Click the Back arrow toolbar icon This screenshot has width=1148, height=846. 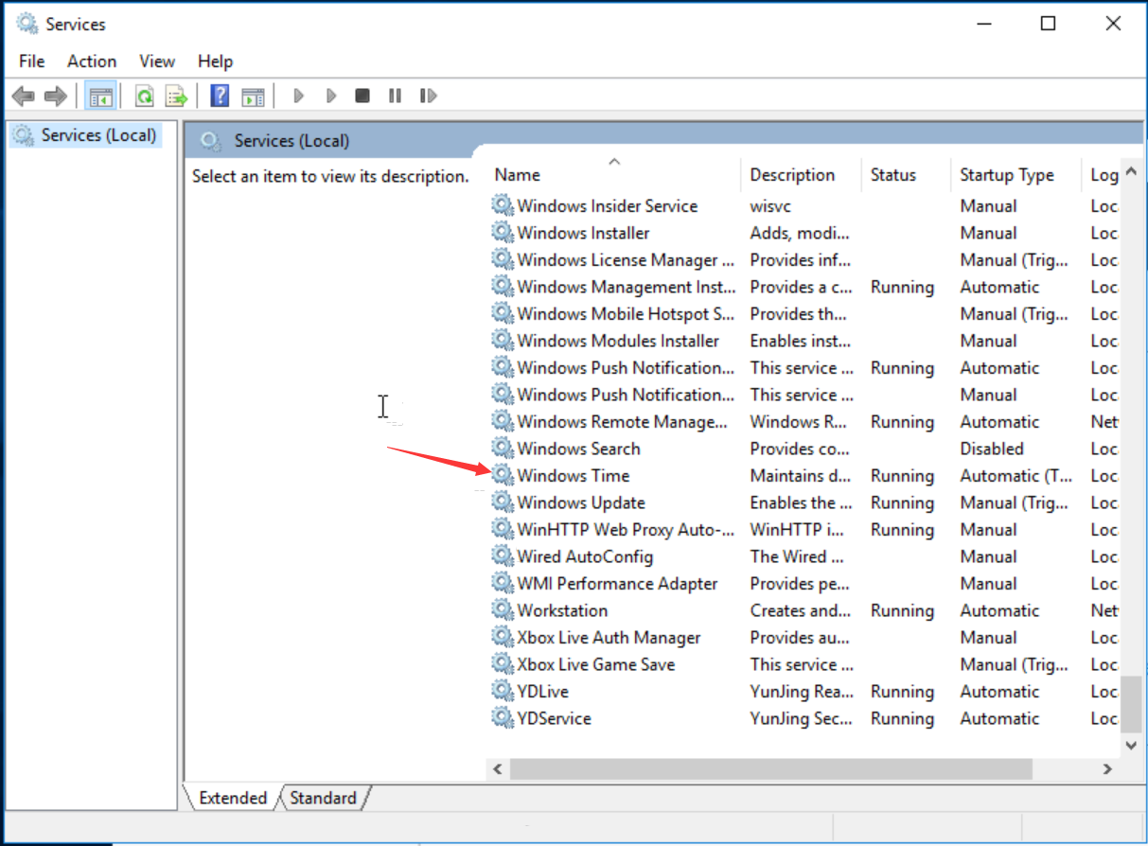pos(24,96)
